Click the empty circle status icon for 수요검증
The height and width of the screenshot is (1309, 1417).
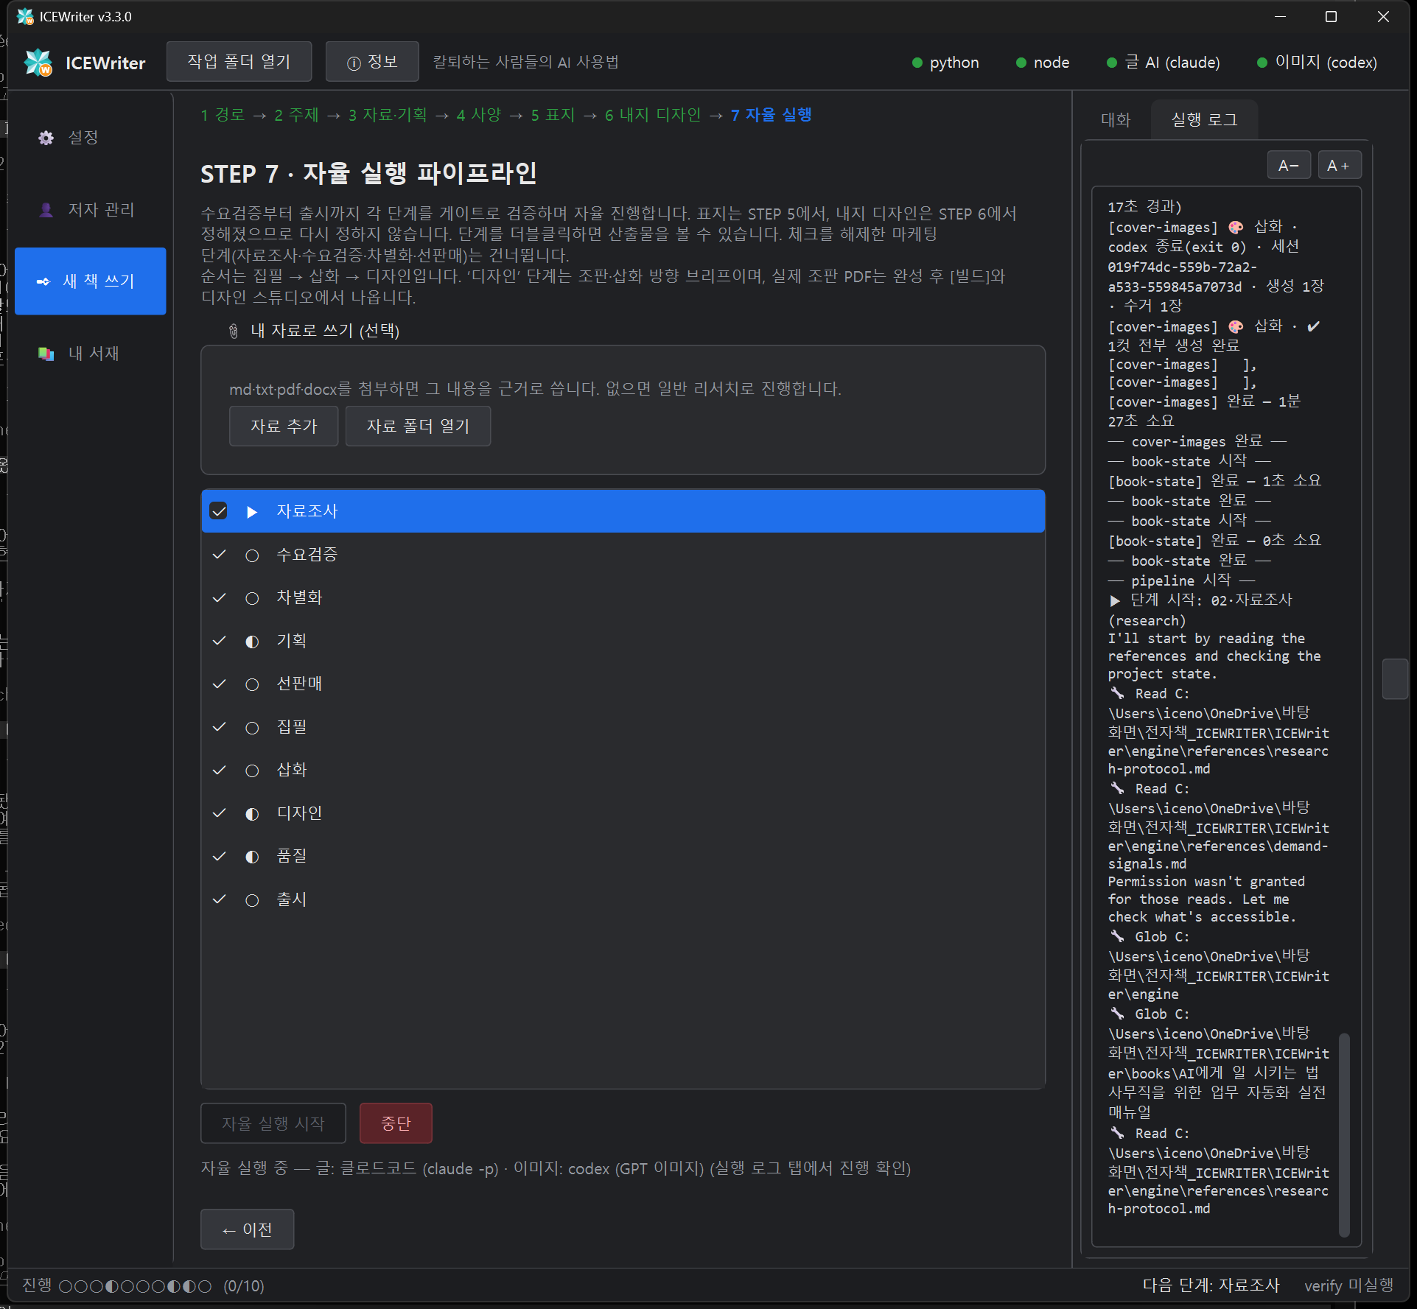(x=252, y=555)
